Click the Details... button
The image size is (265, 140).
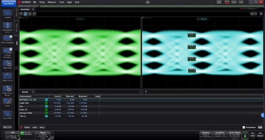click(27, 128)
